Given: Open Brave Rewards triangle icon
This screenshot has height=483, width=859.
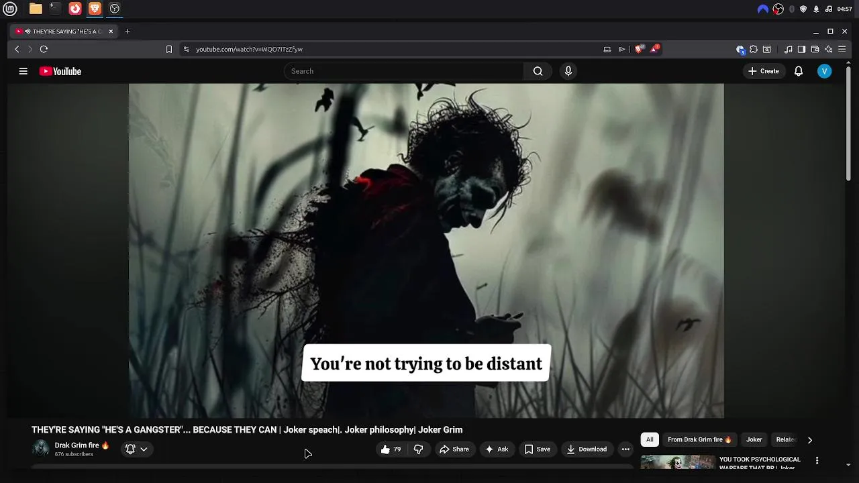Looking at the screenshot, I should pos(654,49).
